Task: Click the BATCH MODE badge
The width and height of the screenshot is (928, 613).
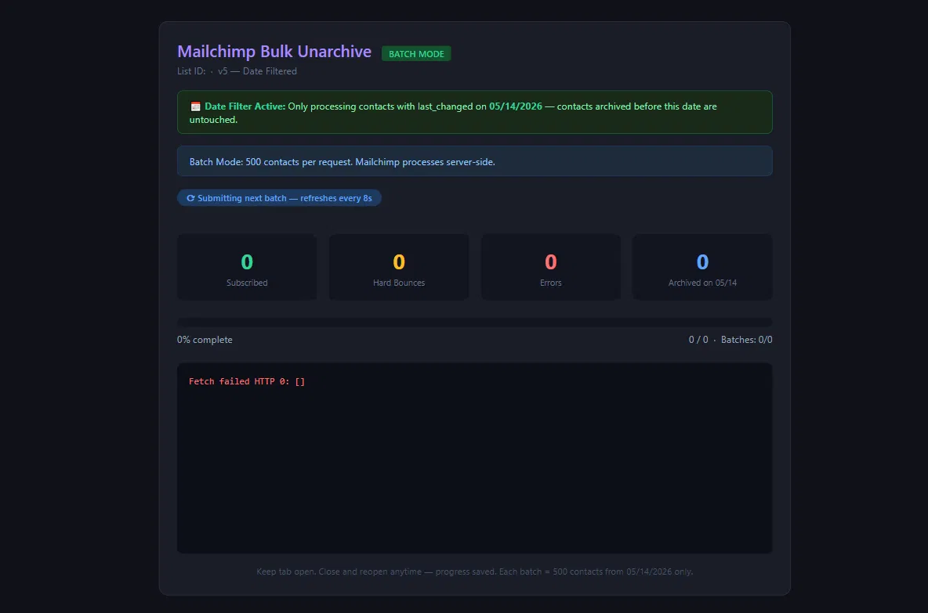Action: [x=416, y=54]
